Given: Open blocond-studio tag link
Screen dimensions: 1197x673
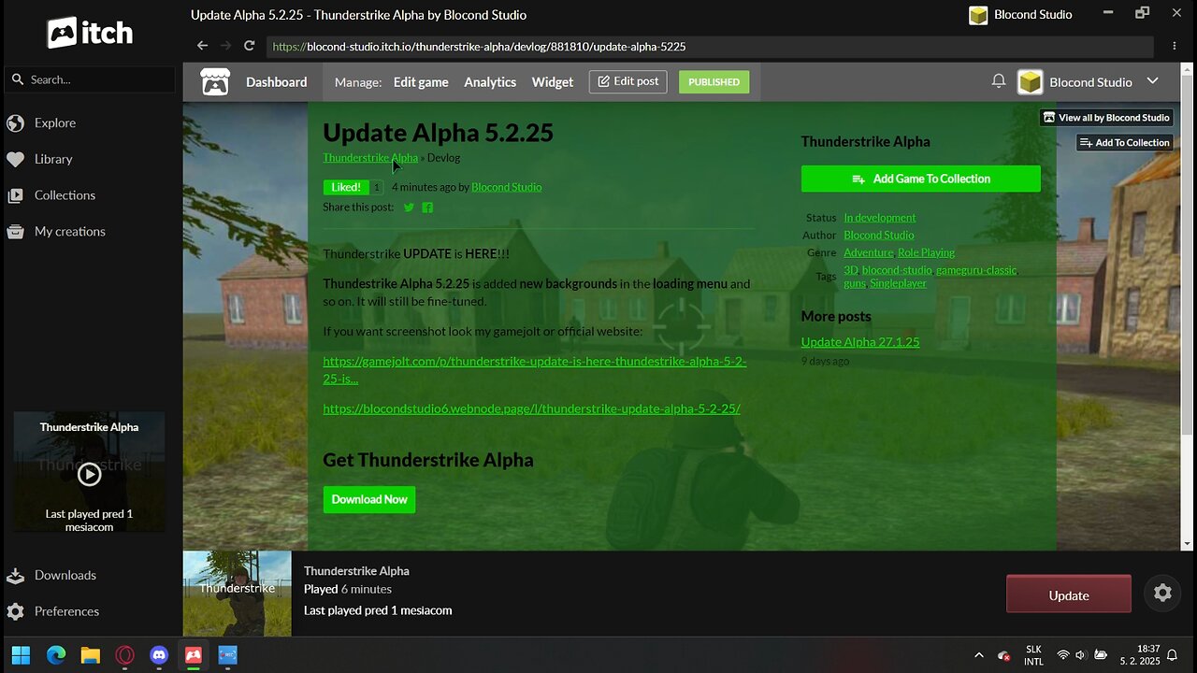Looking at the screenshot, I should click(897, 270).
